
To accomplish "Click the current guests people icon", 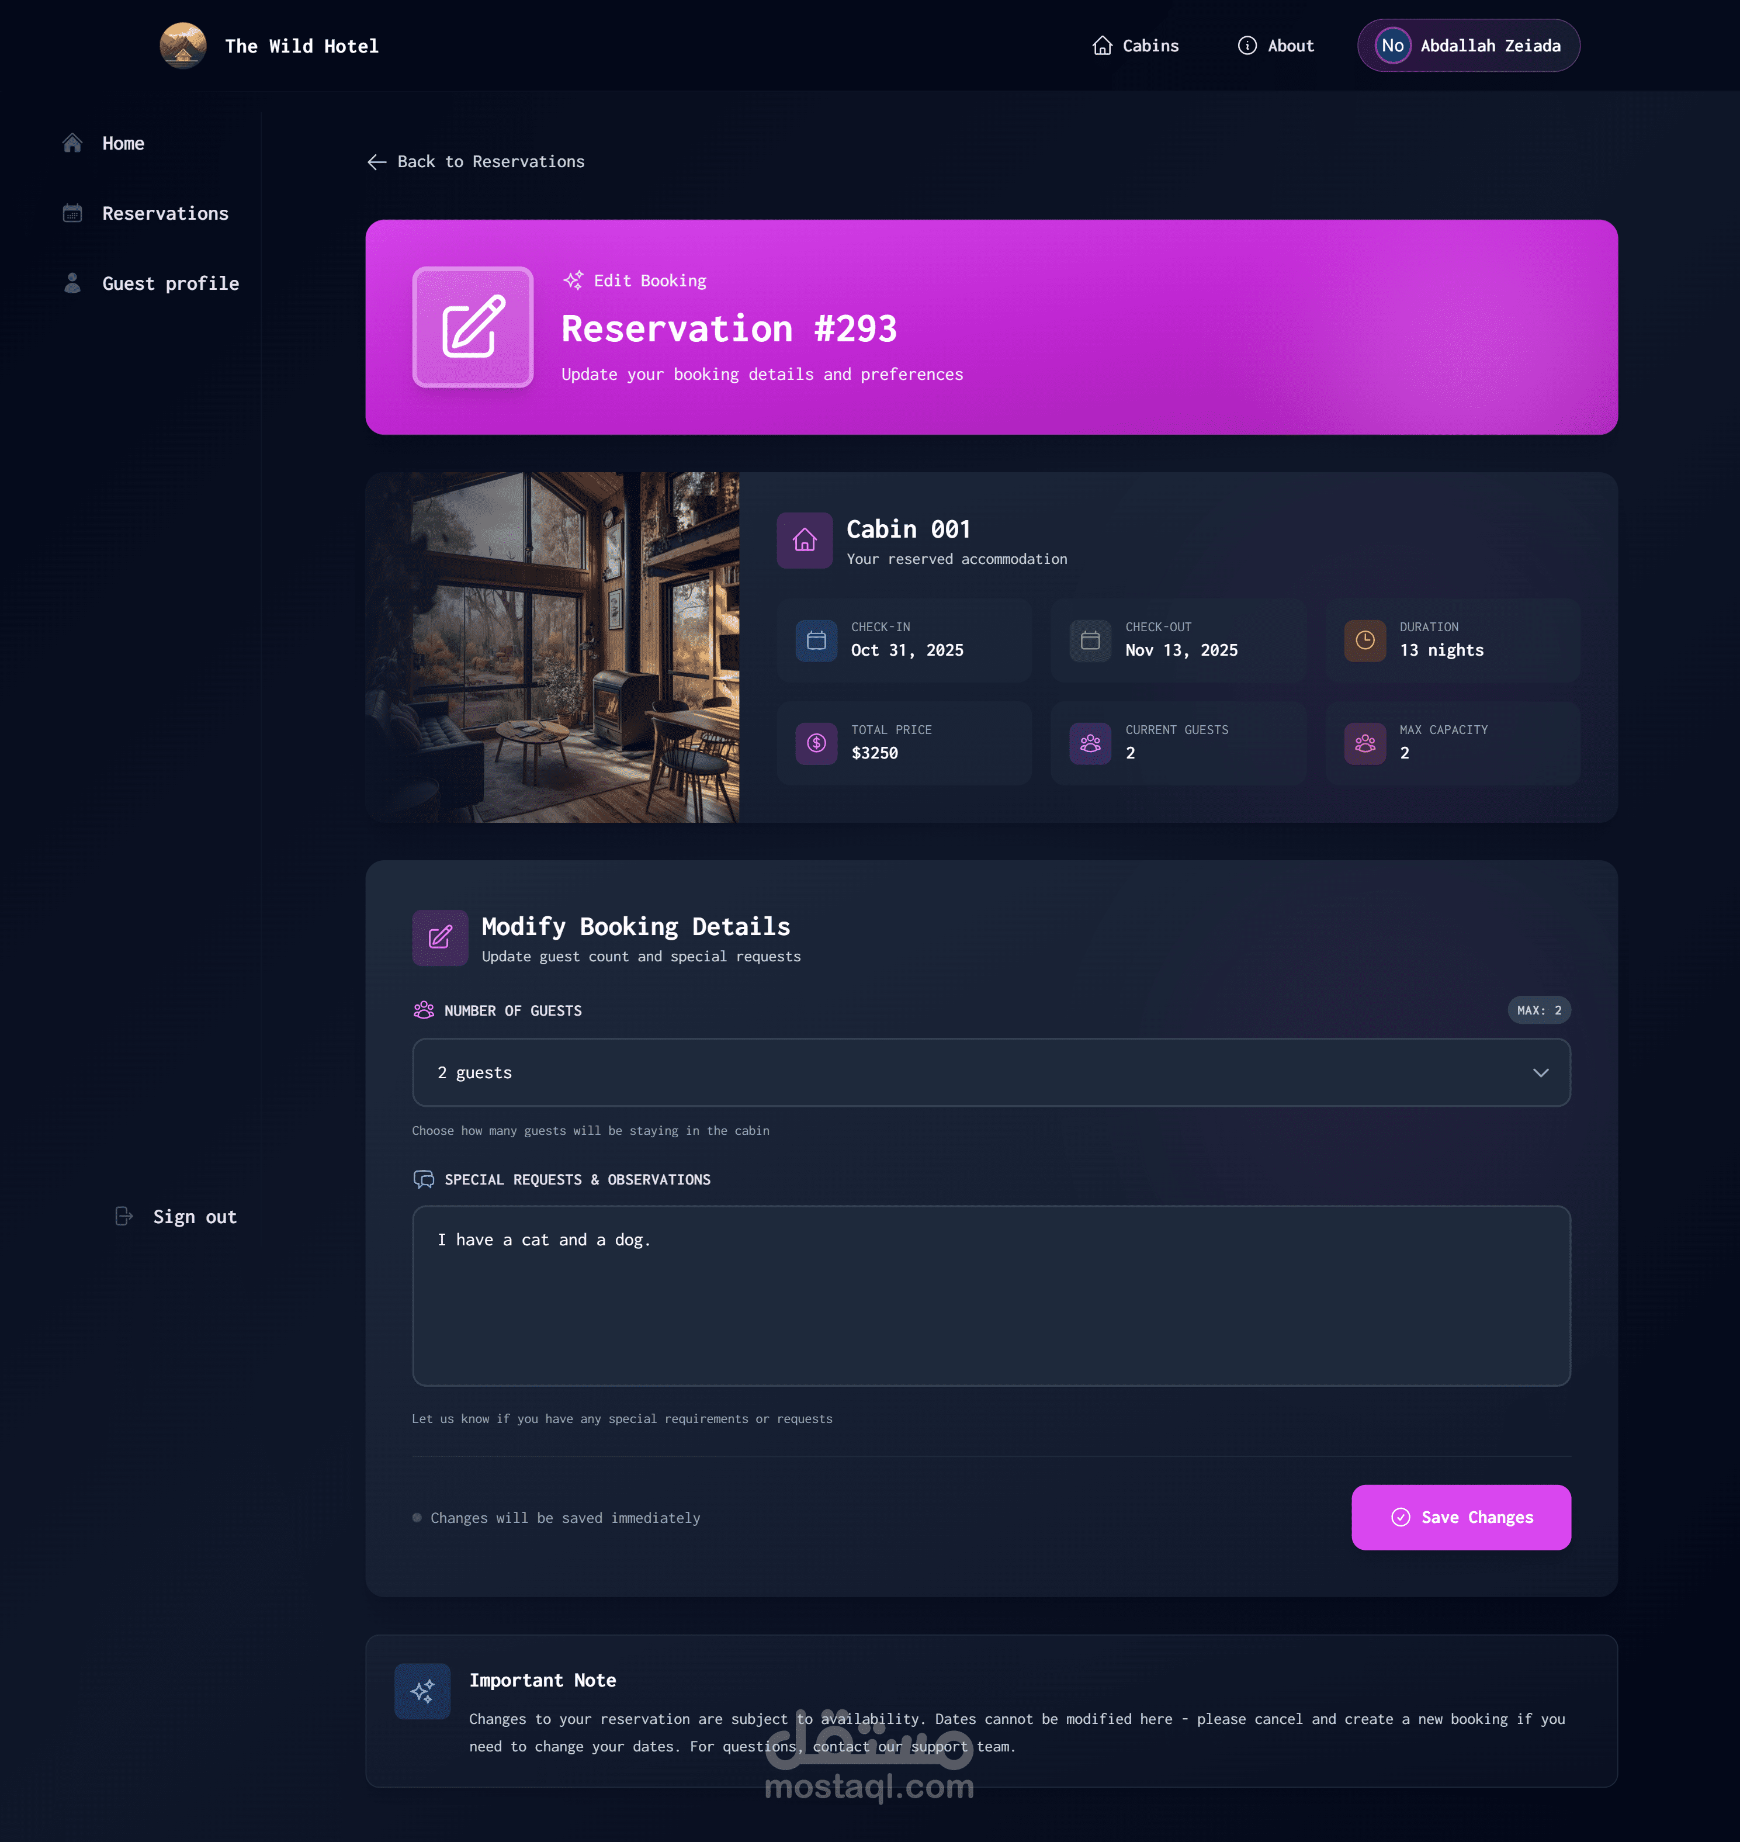I will pyautogui.click(x=1090, y=743).
